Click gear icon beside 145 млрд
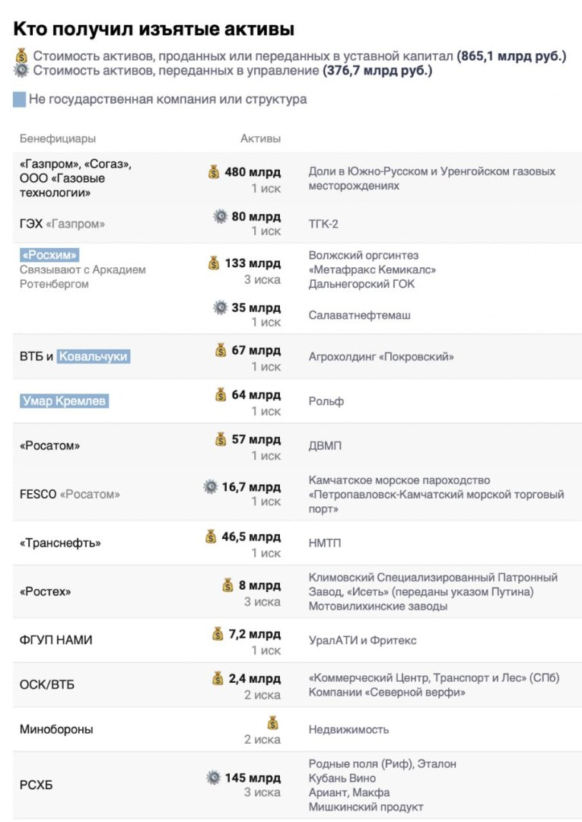The image size is (582, 822). 214,778
